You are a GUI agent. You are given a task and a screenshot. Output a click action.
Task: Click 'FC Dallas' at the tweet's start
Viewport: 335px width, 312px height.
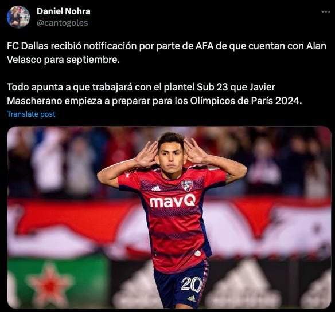[x=28, y=46]
